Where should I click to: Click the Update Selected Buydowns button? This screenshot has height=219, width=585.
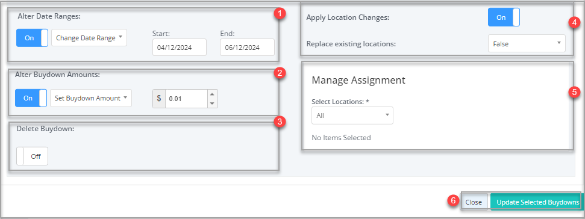[x=535, y=202]
